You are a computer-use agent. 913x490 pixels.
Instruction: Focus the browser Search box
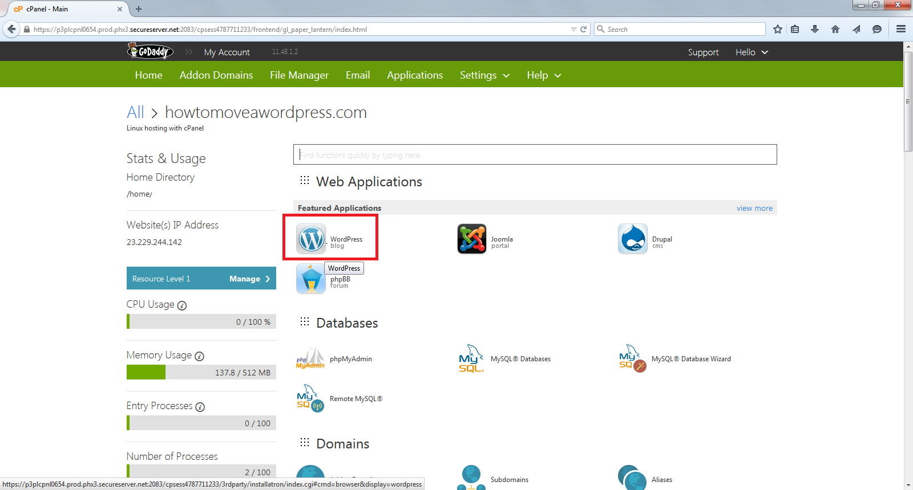(x=680, y=29)
